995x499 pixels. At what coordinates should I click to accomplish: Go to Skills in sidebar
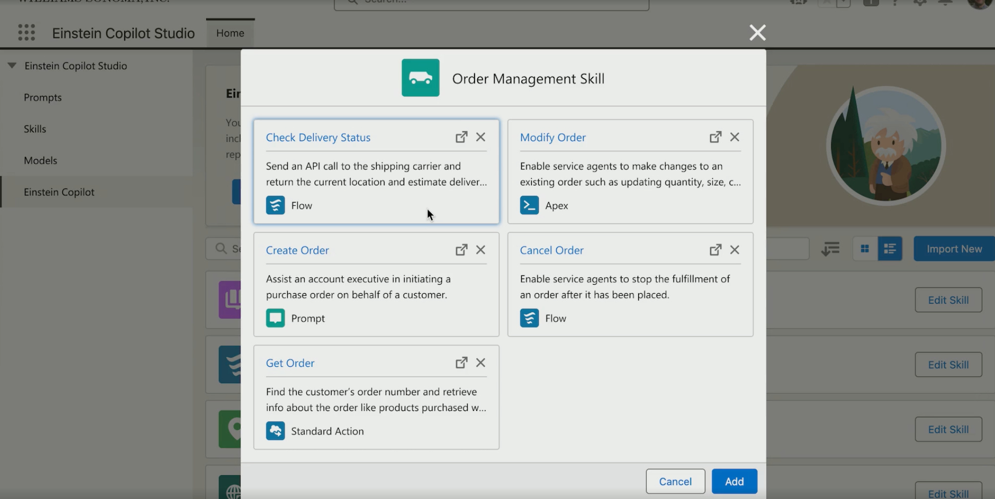35,129
